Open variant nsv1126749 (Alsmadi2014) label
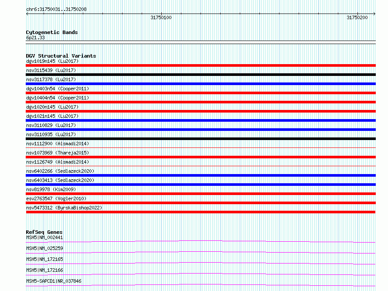 tap(58, 162)
